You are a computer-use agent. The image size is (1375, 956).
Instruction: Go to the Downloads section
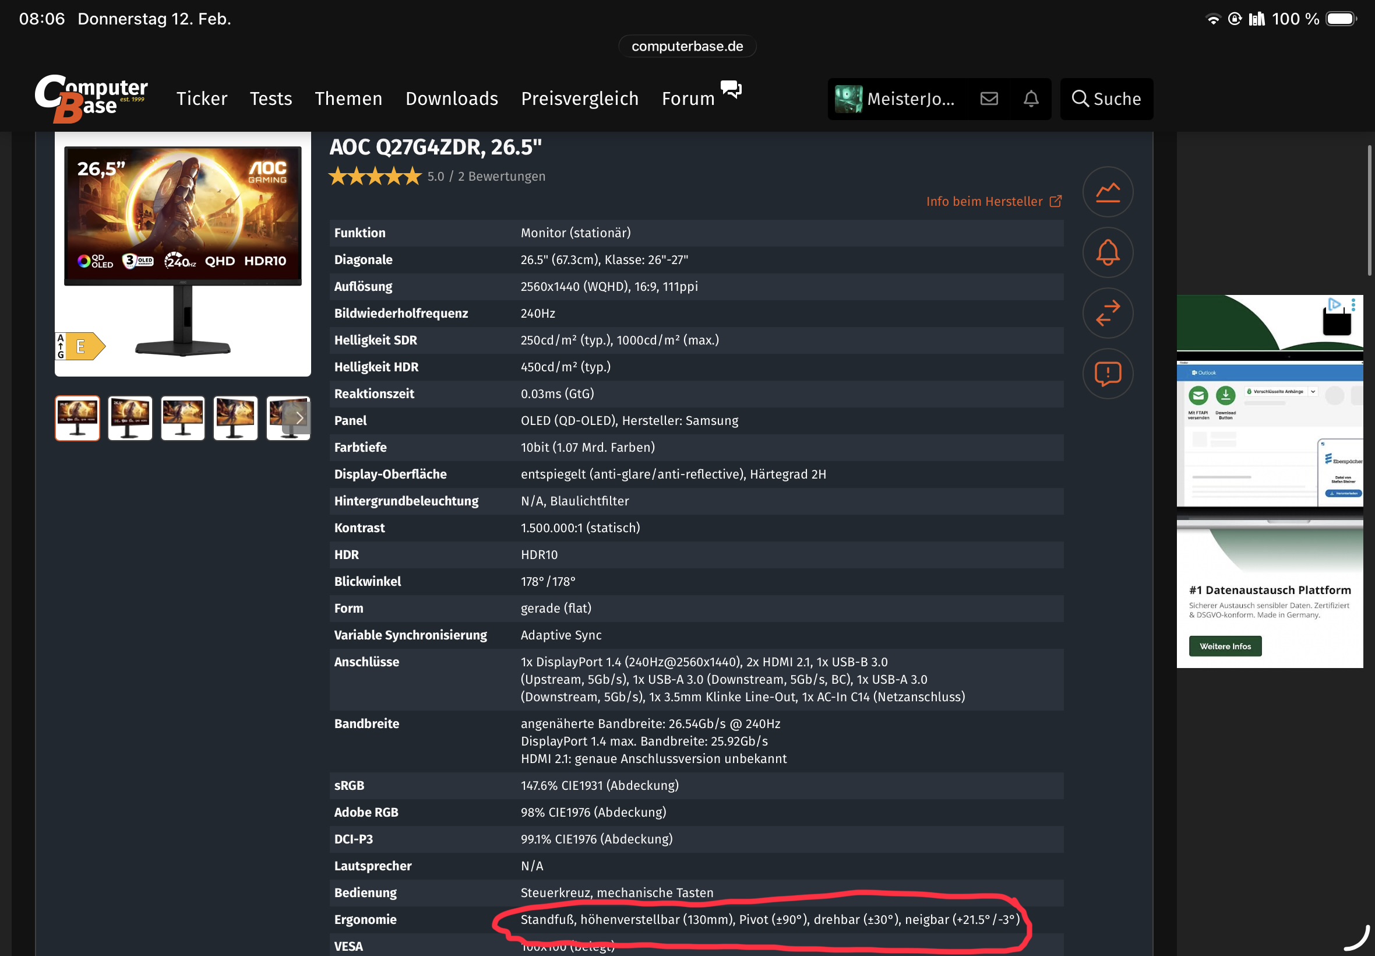click(x=452, y=99)
